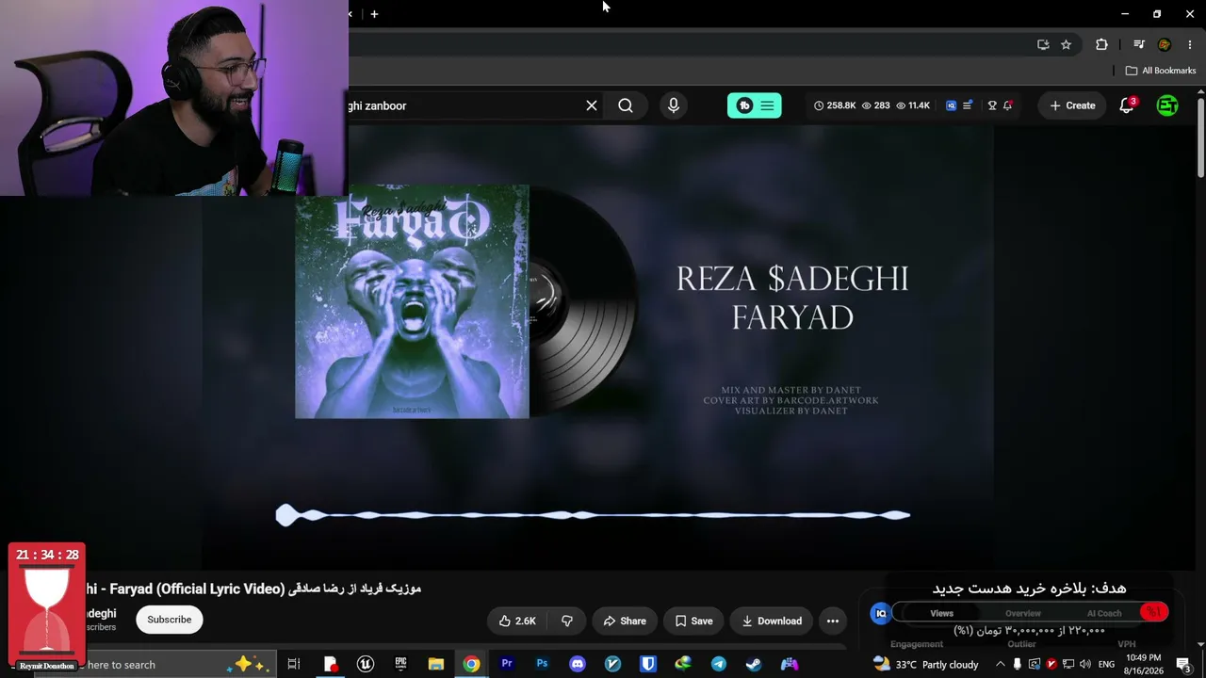Click the YouTube search magnifier button
Screen dimensions: 1206x678
626,105
